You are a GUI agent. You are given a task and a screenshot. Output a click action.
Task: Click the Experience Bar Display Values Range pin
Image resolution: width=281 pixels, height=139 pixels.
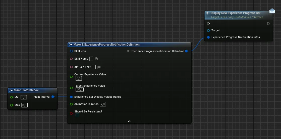pos(71,97)
